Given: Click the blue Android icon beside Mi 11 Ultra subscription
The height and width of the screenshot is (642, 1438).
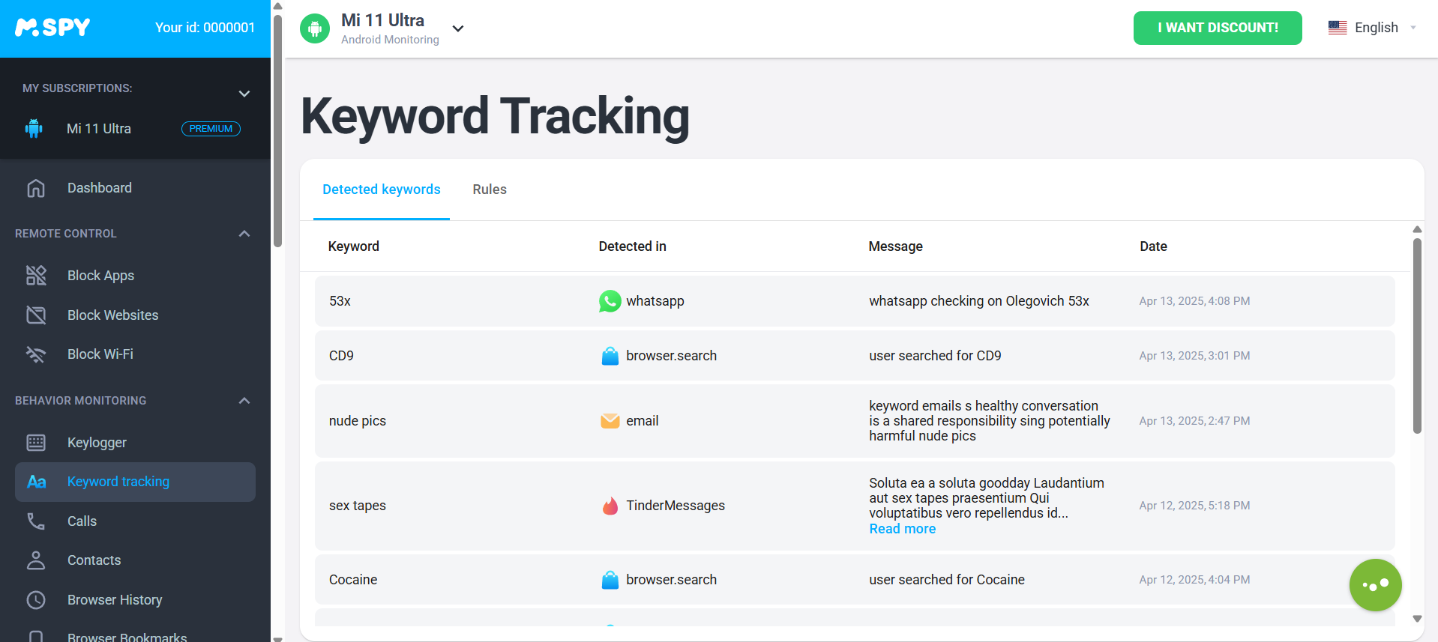Looking at the screenshot, I should click(x=34, y=128).
